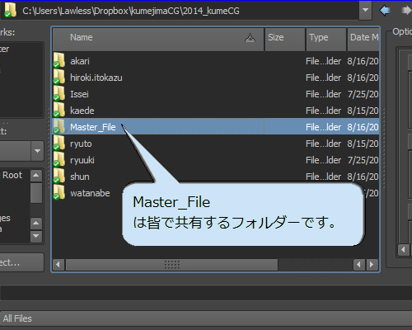Click the horizontal scrollbar thumb of file list
The height and width of the screenshot is (330, 412).
pos(171,265)
